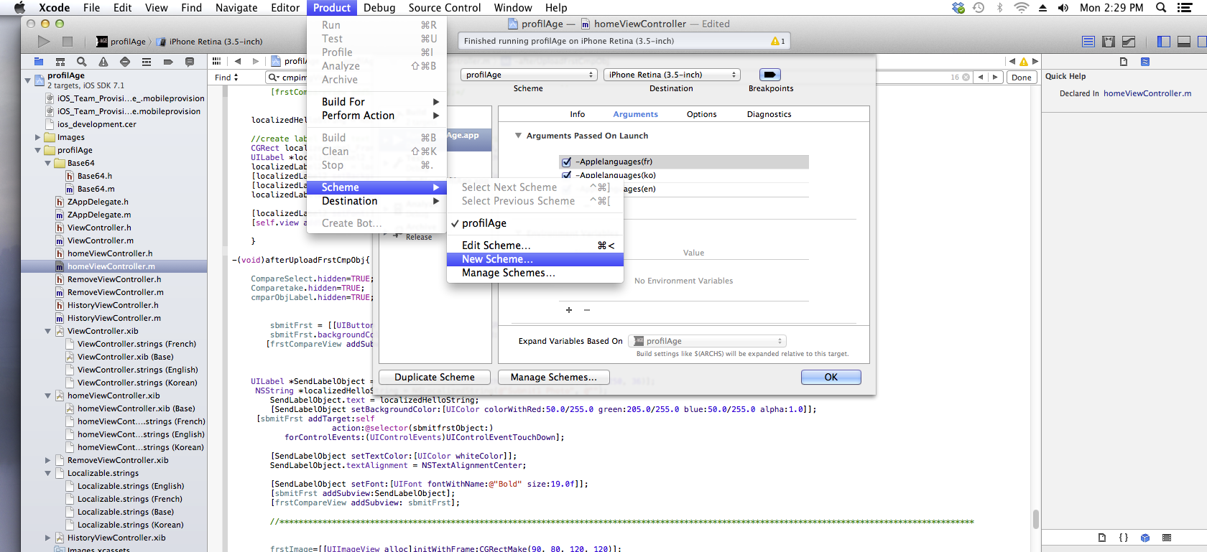The width and height of the screenshot is (1207, 552).
Task: Go back in editor history
Action: [238, 61]
